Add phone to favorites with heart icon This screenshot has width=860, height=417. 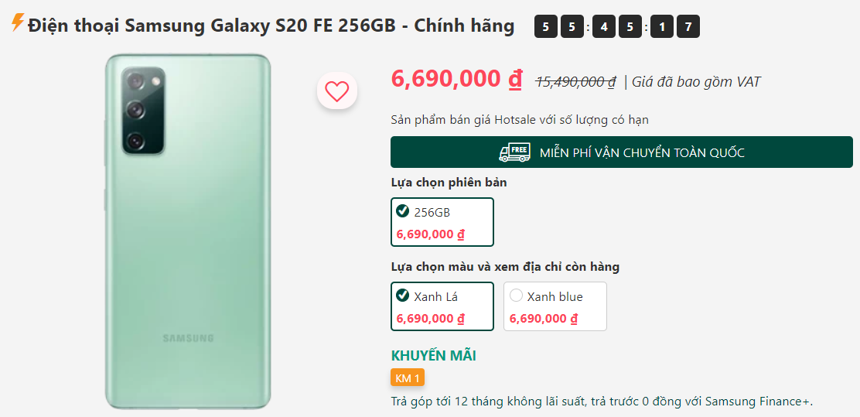336,91
